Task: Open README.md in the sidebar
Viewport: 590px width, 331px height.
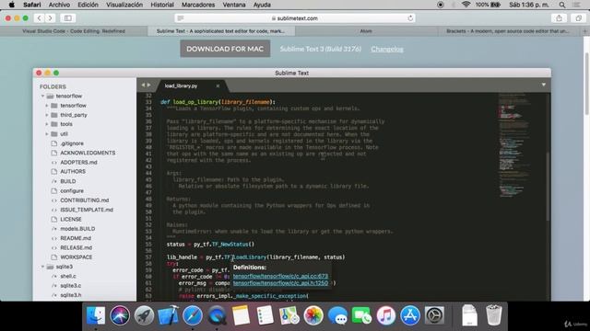Action: coord(76,238)
